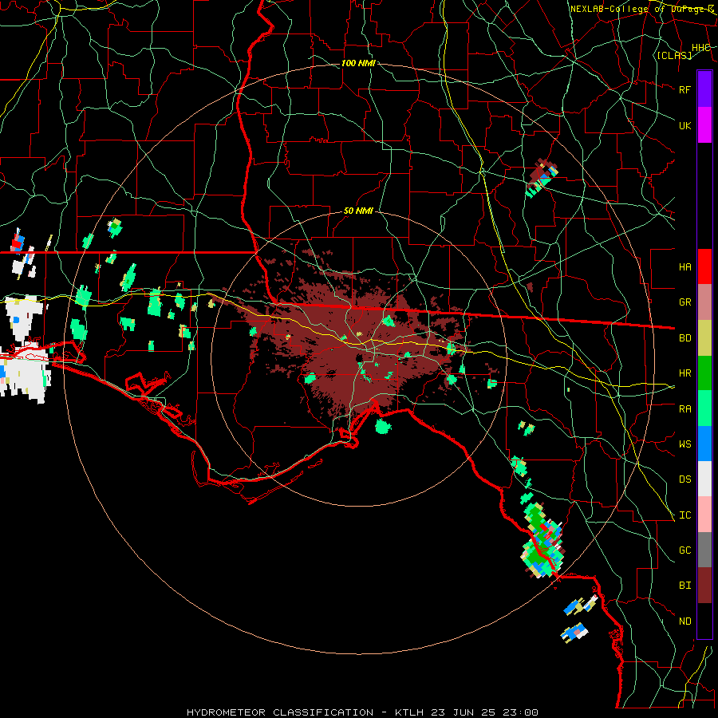Click the BD legend label
Screen dimensions: 718x718
point(684,338)
